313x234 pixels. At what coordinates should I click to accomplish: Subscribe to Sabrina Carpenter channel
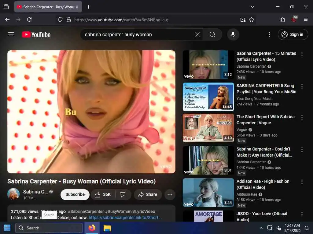pos(75,195)
